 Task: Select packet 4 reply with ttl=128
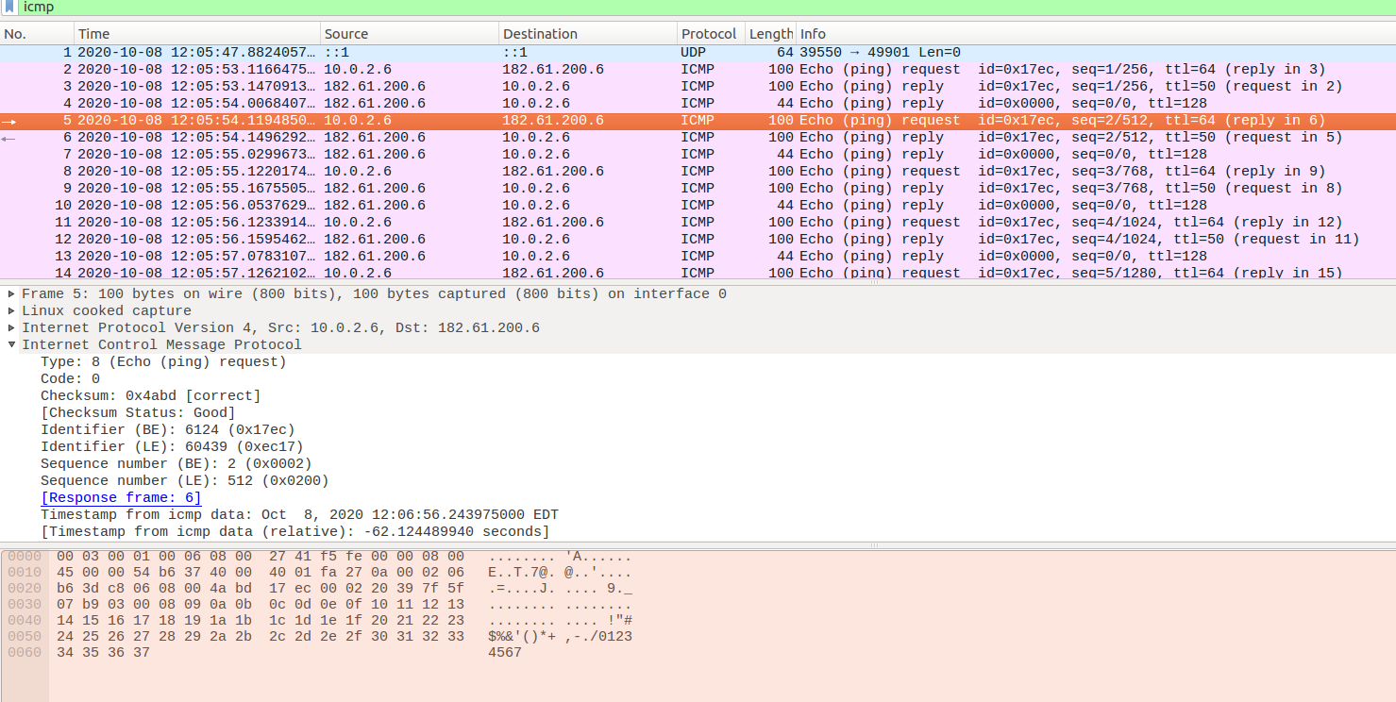click(698, 104)
